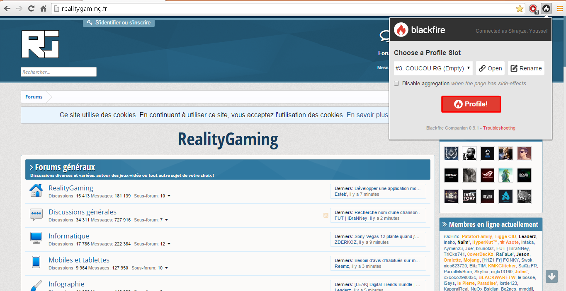Screen dimensions: 566x291
Task: Click the Open button in the Blackfire popup
Action: tap(490, 68)
